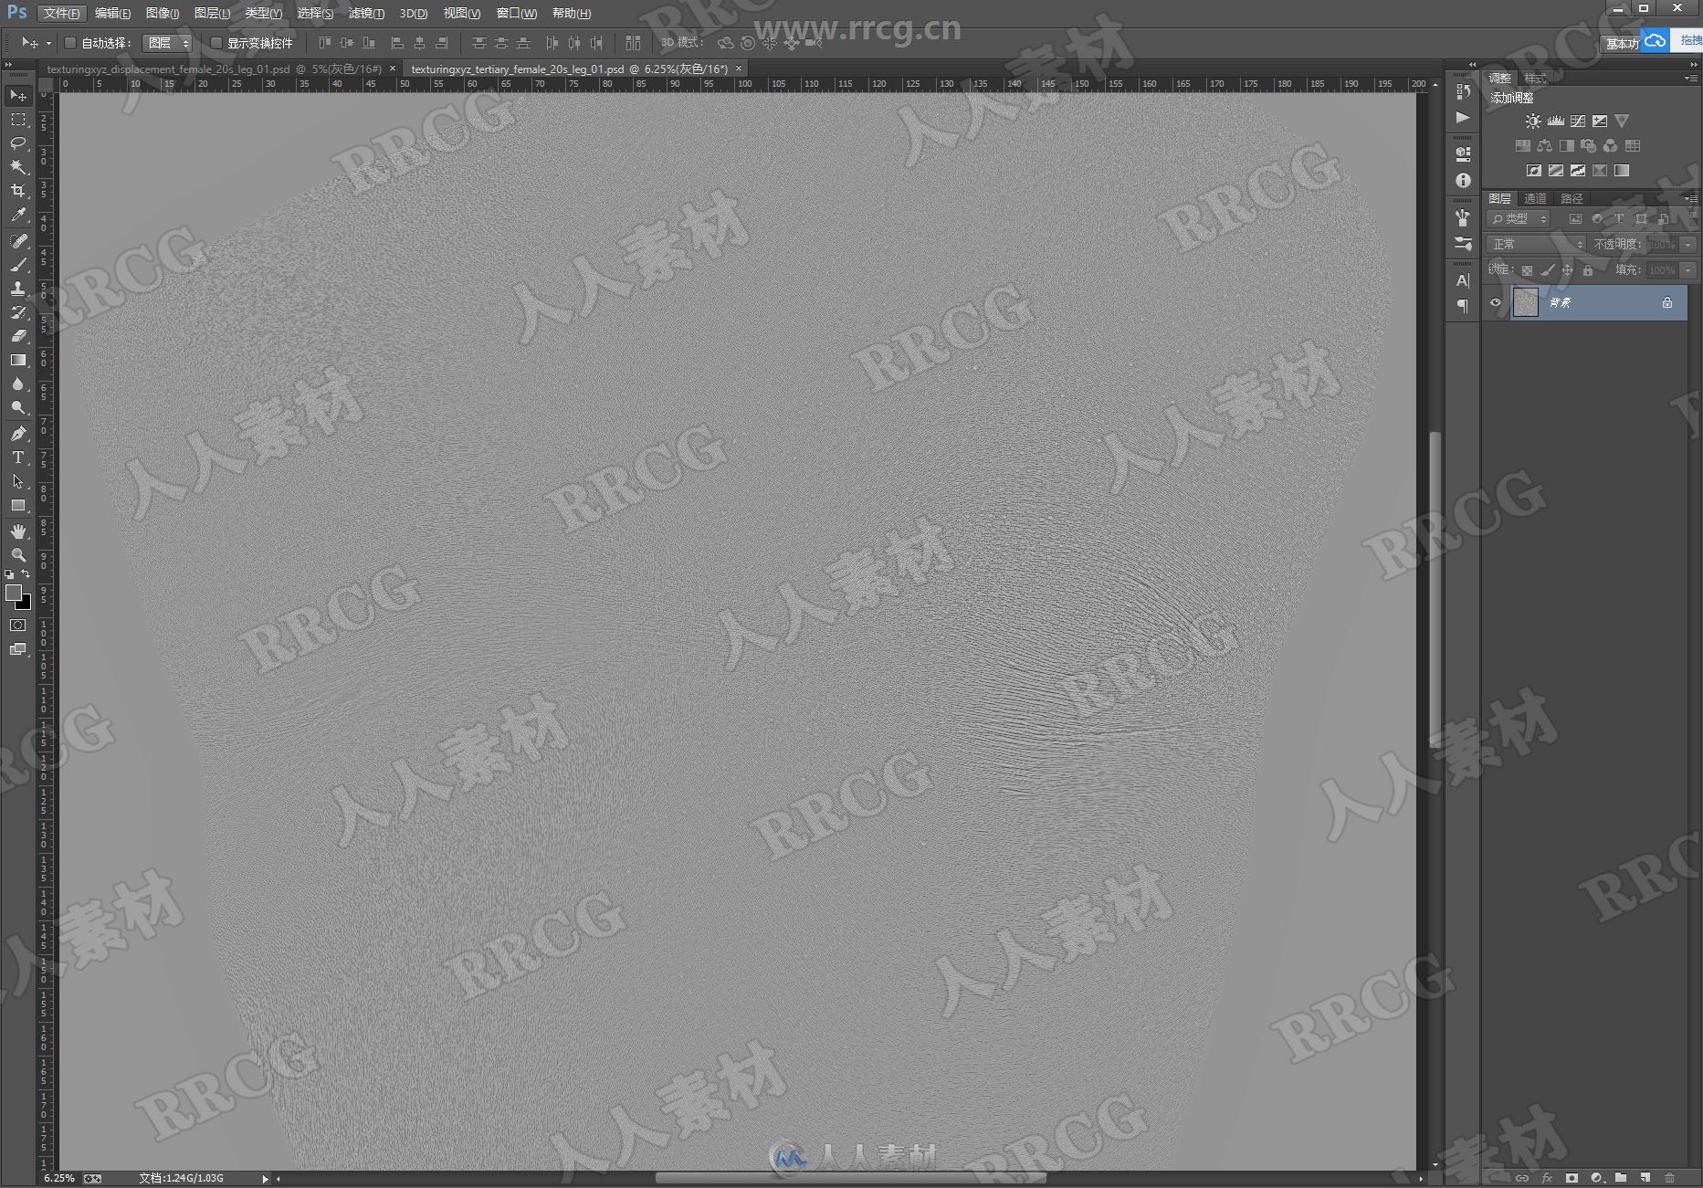1703x1188 pixels.
Task: Close the tertiary_female_20s_leg_01.psd document tab
Action: click(739, 68)
